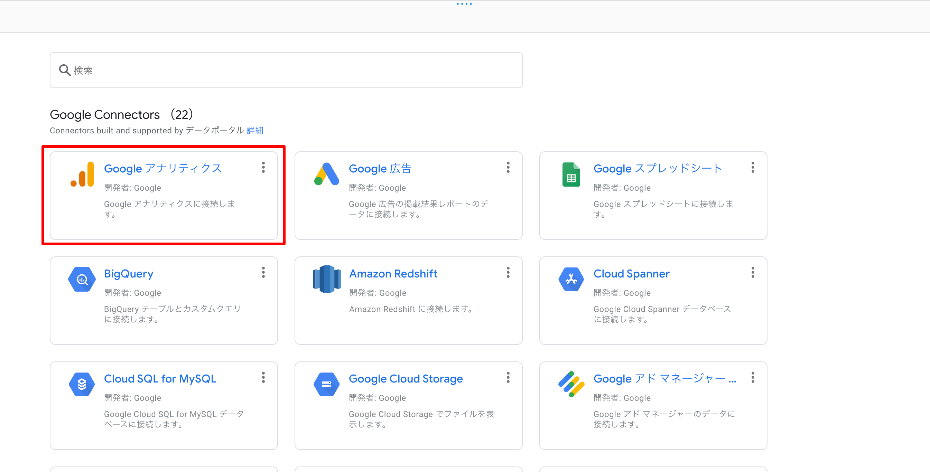Select the Cloud Spanner connector title

pyautogui.click(x=631, y=274)
